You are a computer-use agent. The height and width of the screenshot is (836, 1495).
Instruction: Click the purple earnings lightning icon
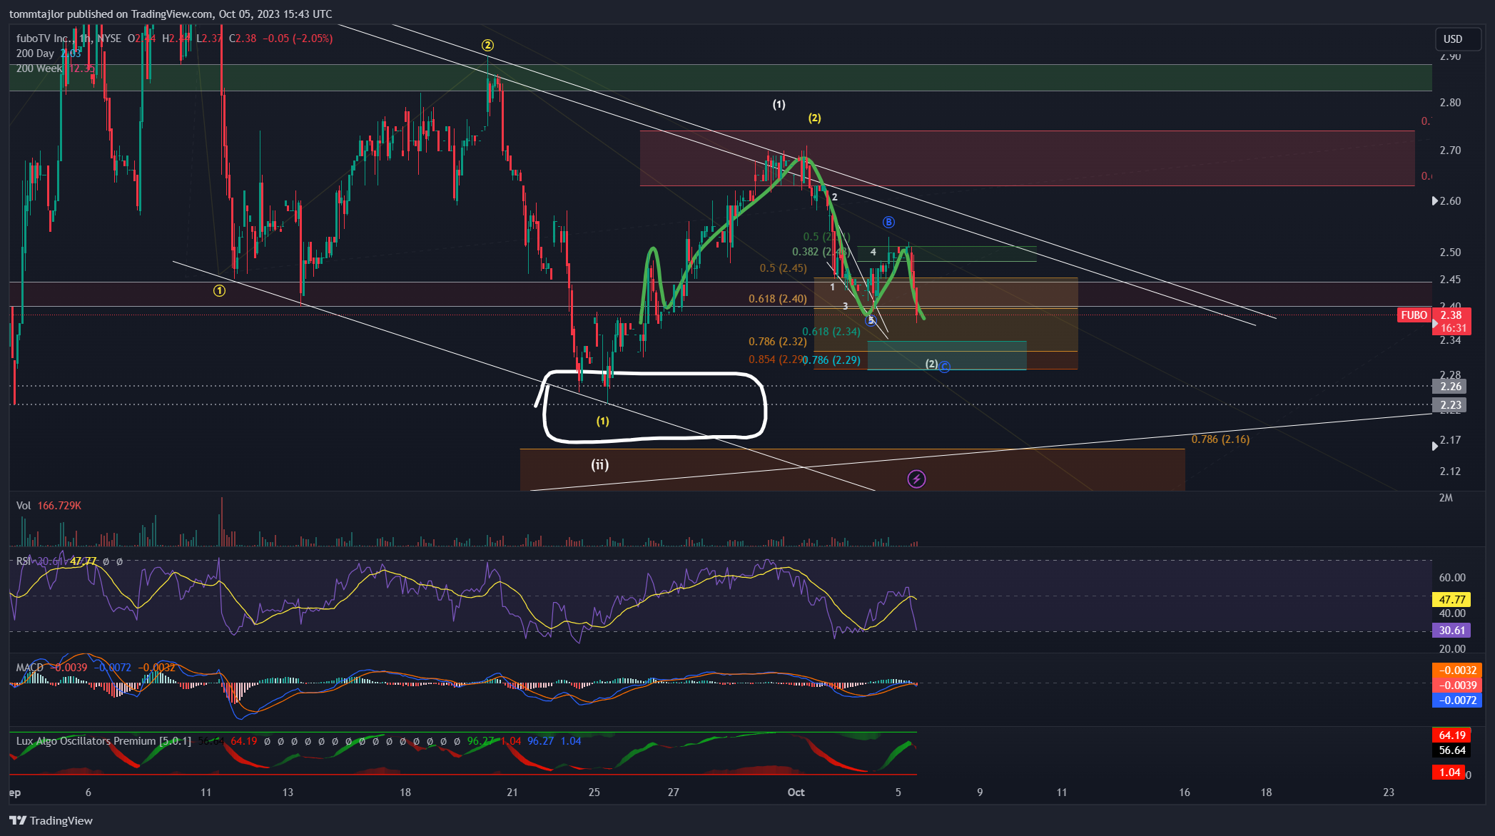click(916, 479)
